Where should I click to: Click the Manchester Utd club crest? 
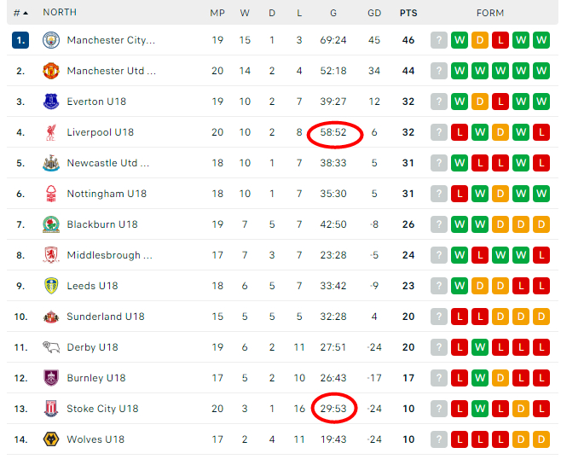click(51, 71)
